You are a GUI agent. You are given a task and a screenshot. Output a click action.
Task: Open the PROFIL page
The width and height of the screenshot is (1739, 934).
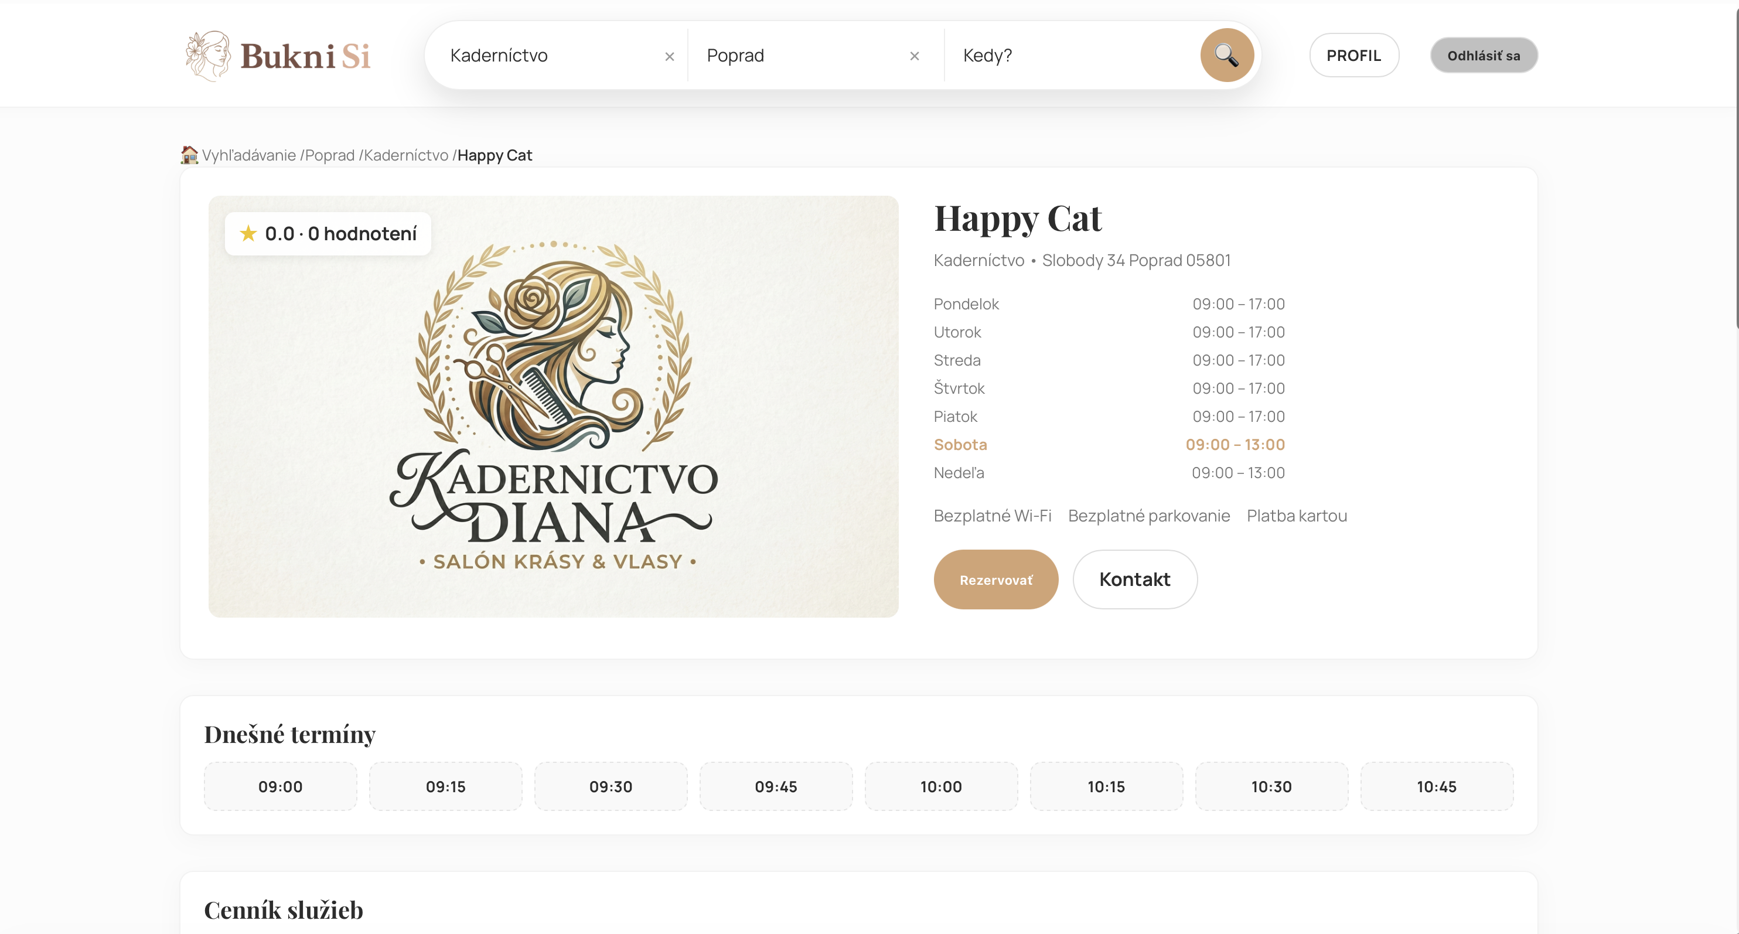coord(1353,56)
